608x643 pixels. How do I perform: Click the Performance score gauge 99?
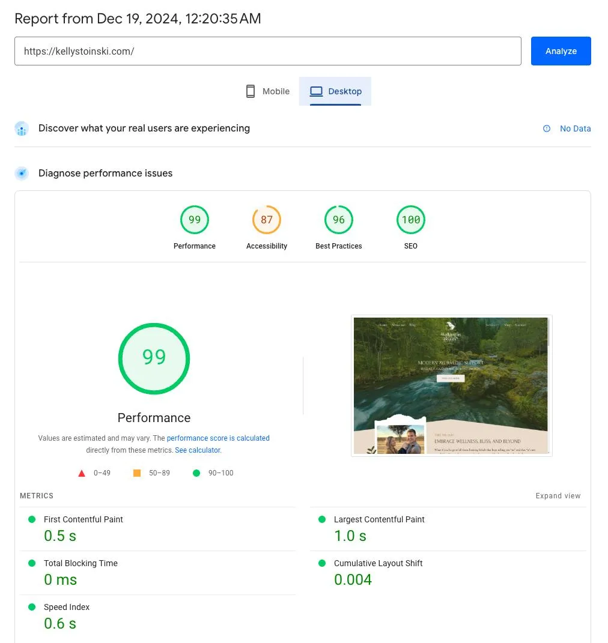click(x=194, y=220)
